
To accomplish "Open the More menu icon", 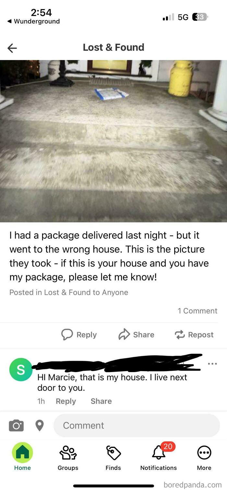I will (204, 452).
